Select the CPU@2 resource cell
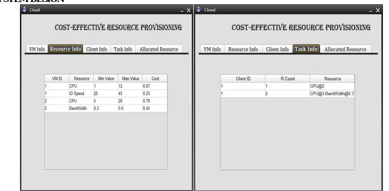This screenshot has height=191, width=389. click(x=332, y=86)
